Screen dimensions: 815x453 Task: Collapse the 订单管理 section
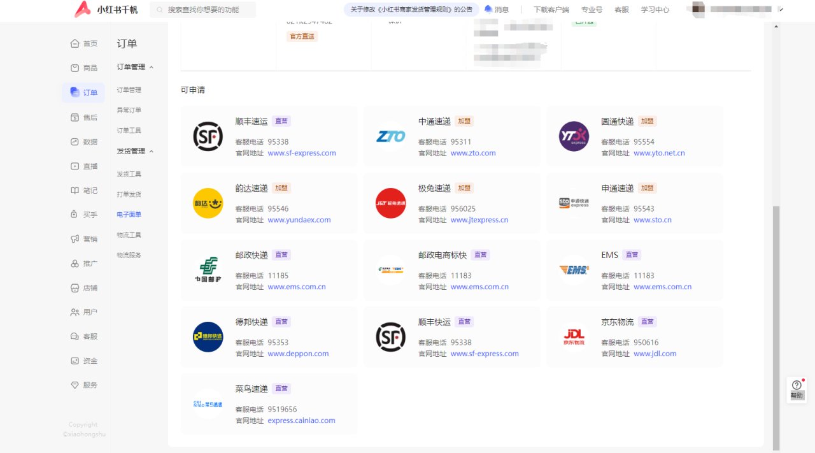[x=152, y=67]
